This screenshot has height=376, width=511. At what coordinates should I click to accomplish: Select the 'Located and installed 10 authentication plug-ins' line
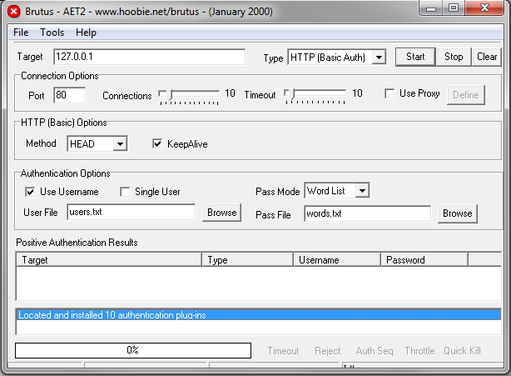tap(258, 315)
